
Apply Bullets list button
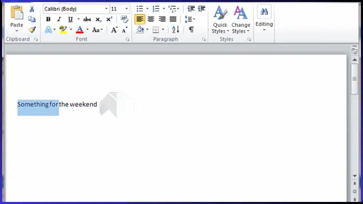139,9
